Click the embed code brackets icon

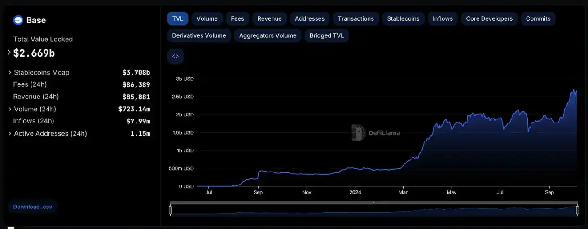pos(176,57)
